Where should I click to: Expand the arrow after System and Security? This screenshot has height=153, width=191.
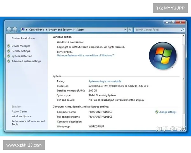click(74, 30)
